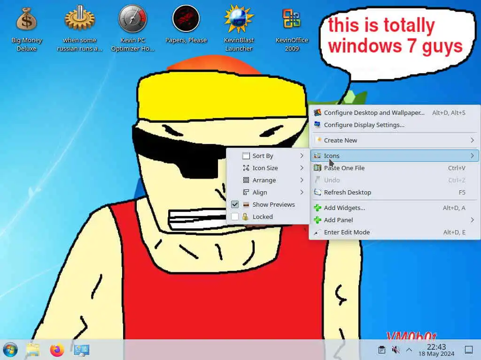Choose Enter Edit Mode from the menu
The height and width of the screenshot is (360, 481).
(395, 232)
